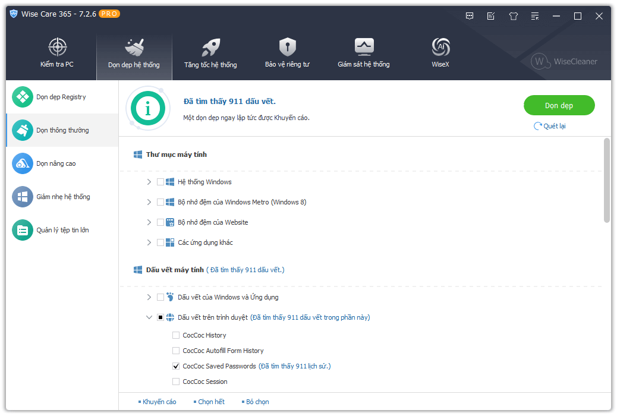Click the WiseCleaner logo
Viewport: 617px width, 416px height.
564,61
